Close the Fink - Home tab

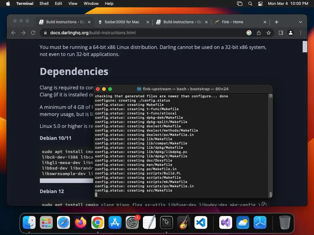265,22
